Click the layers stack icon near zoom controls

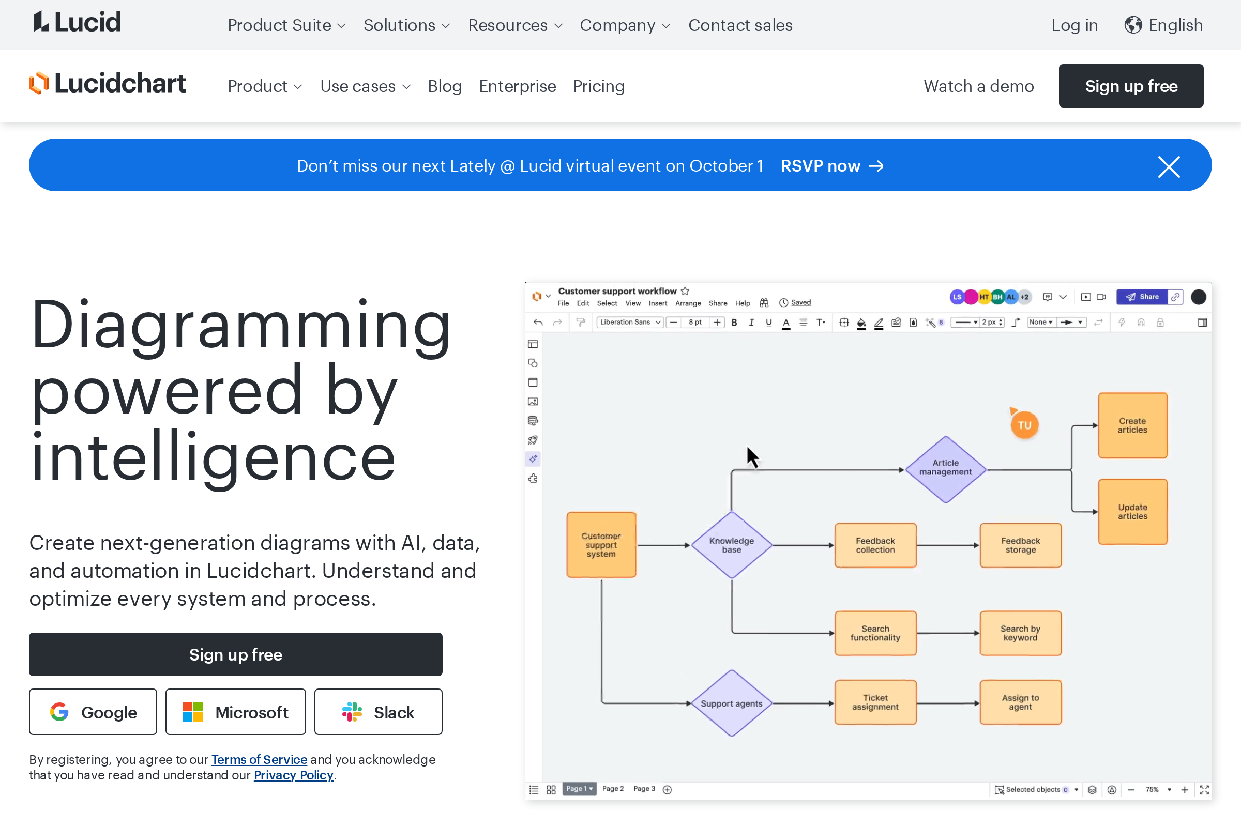tap(1092, 790)
